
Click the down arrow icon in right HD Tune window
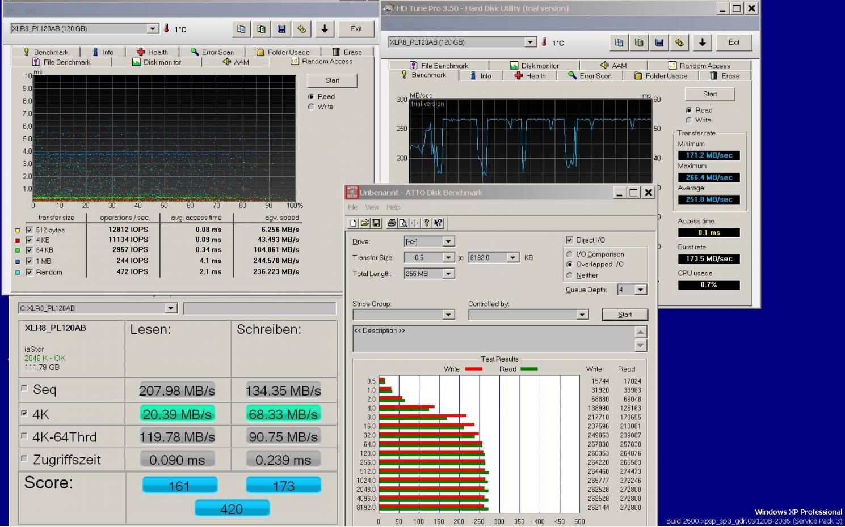click(702, 42)
